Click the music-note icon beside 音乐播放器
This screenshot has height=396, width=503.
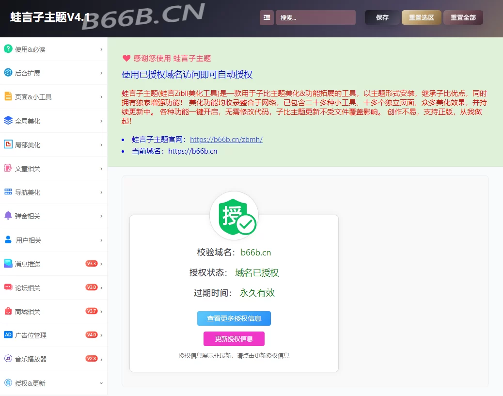pos(8,359)
